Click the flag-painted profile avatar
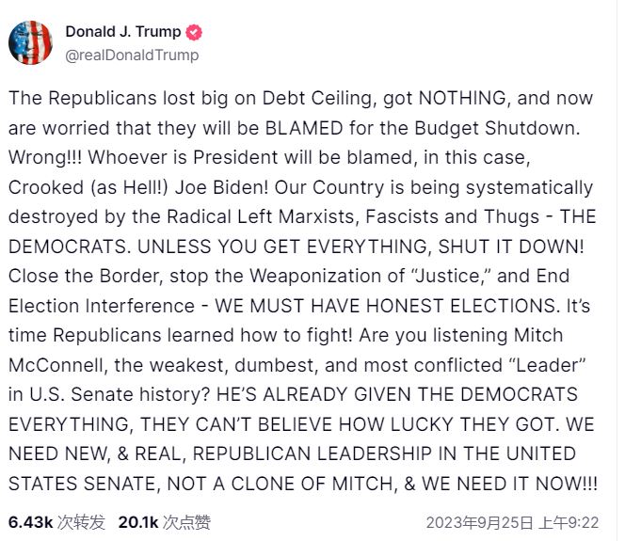 tap(30, 42)
